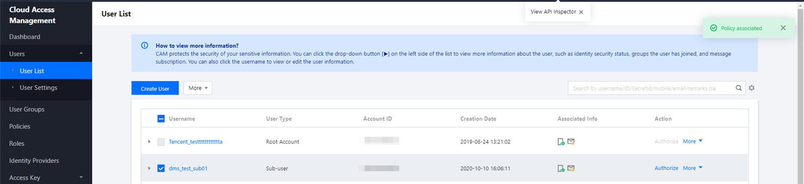Toggle the select-all checkbox in Username header
The width and height of the screenshot is (804, 184).
click(x=161, y=119)
